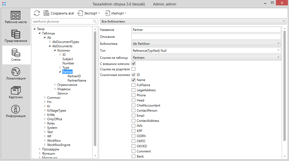Open the Information sidebar icon
The height and width of the screenshot is (161, 289).
16,109
